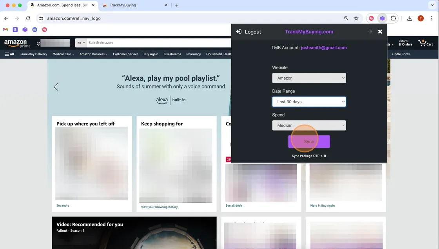439x249 pixels.
Task: Open the Amazon Cart
Action: (425, 43)
